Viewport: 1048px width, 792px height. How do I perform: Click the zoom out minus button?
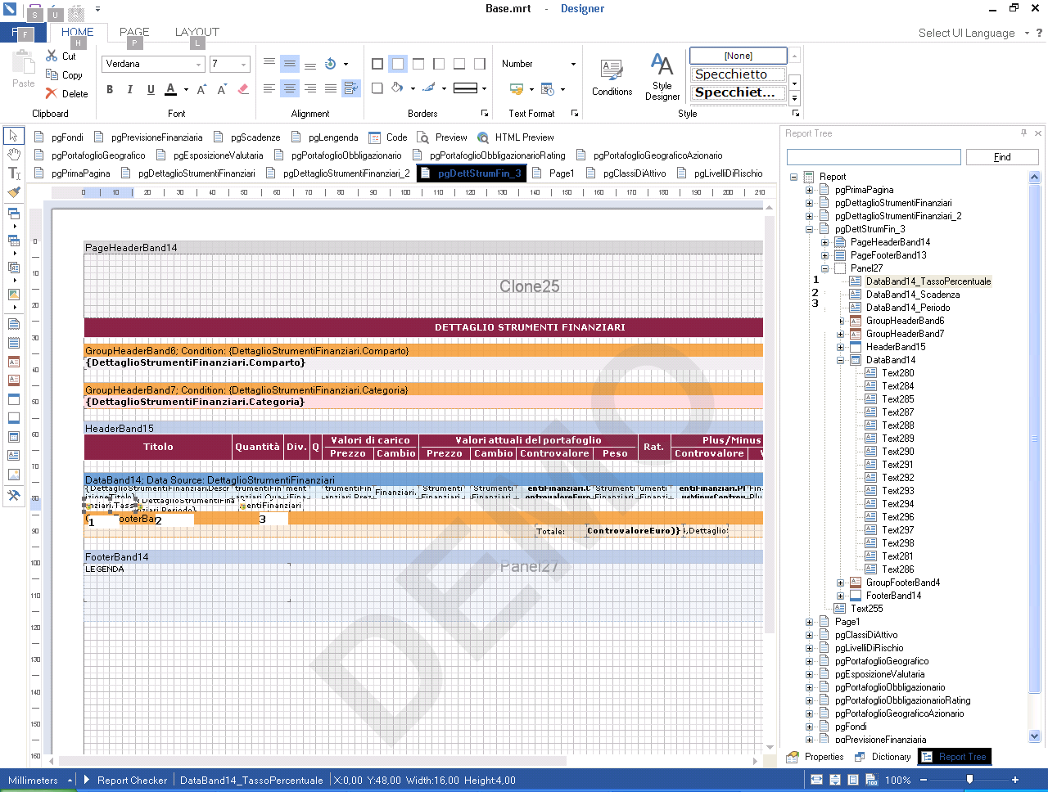924,780
